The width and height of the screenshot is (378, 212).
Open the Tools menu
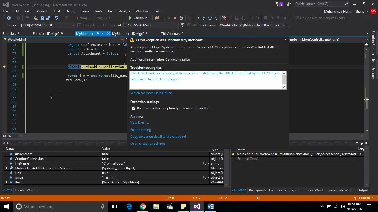point(98,11)
